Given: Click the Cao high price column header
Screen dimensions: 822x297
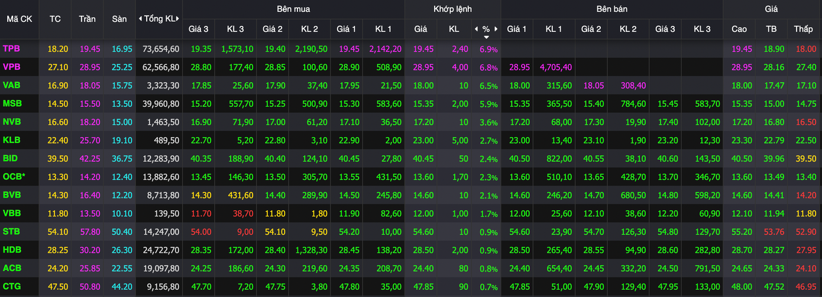Looking at the screenshot, I should tap(739, 29).
